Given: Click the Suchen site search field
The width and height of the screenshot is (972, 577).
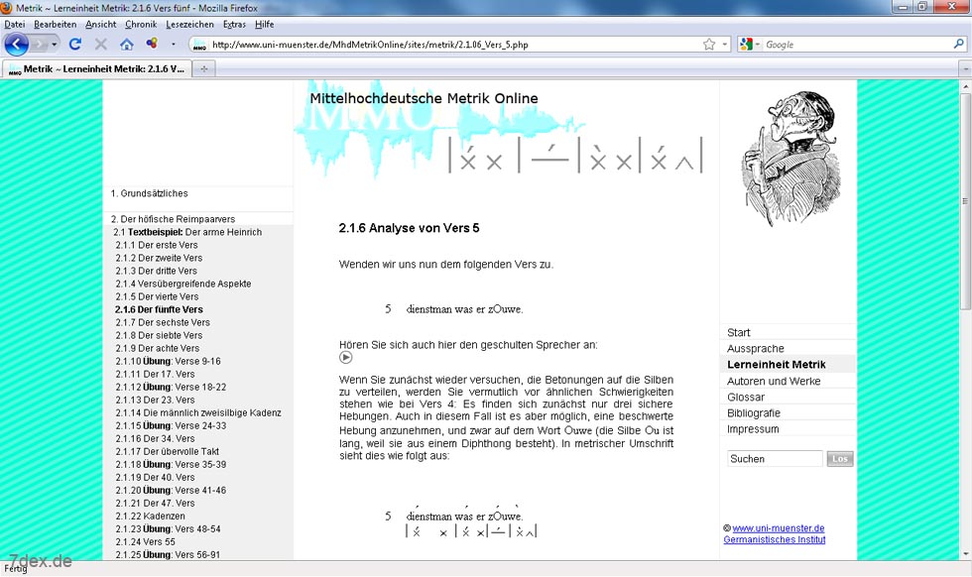Looking at the screenshot, I should pos(775,459).
